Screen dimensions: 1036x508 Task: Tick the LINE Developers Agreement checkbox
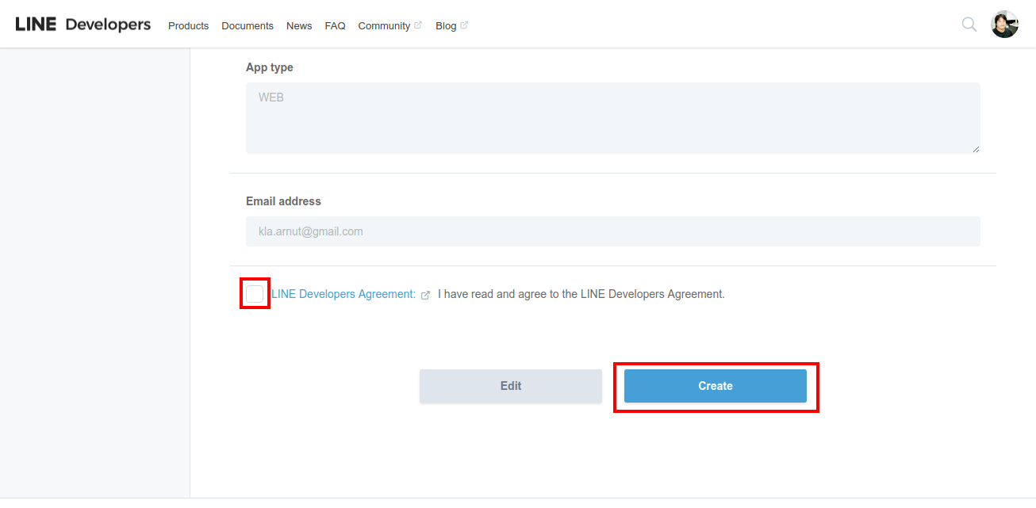tap(255, 294)
